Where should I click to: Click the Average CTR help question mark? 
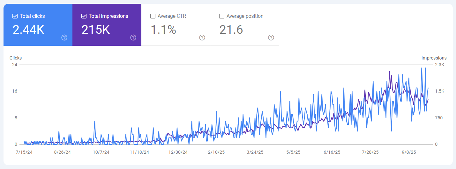point(202,38)
